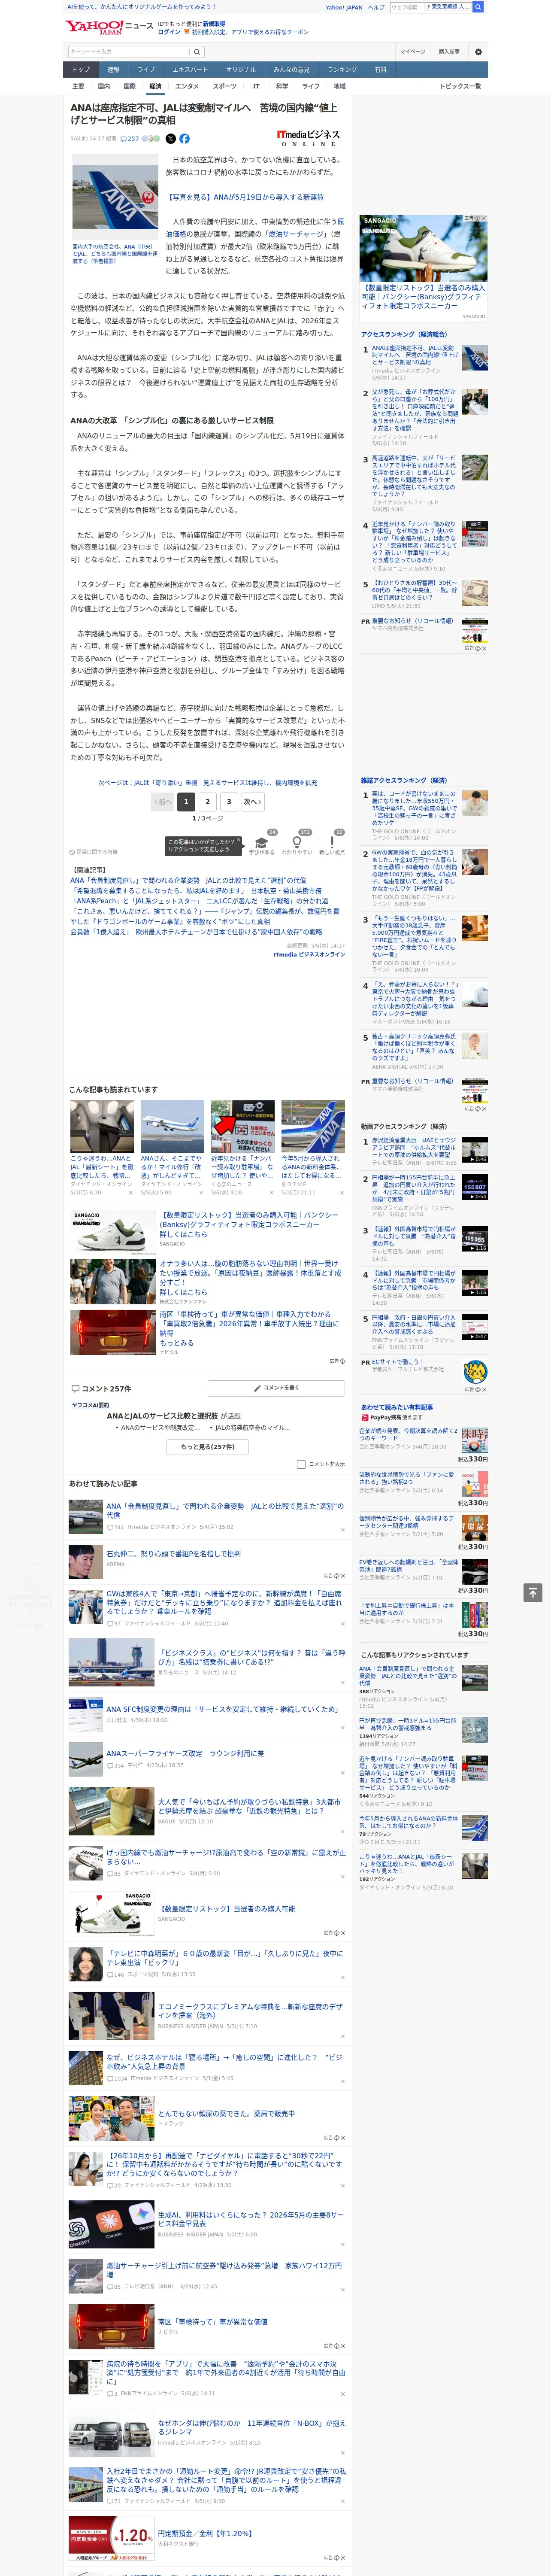This screenshot has width=551, height=2576.
Task: Share the article on Facebook
Action: coord(184,139)
